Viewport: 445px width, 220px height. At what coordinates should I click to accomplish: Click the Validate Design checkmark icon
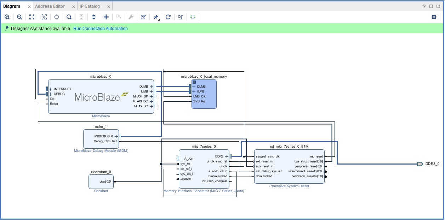click(143, 17)
